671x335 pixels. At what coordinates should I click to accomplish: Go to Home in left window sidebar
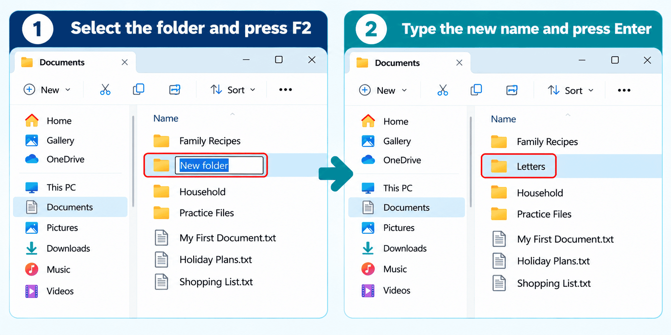(x=48, y=121)
